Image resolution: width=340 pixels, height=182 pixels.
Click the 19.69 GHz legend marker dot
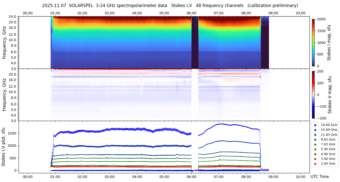(315, 125)
